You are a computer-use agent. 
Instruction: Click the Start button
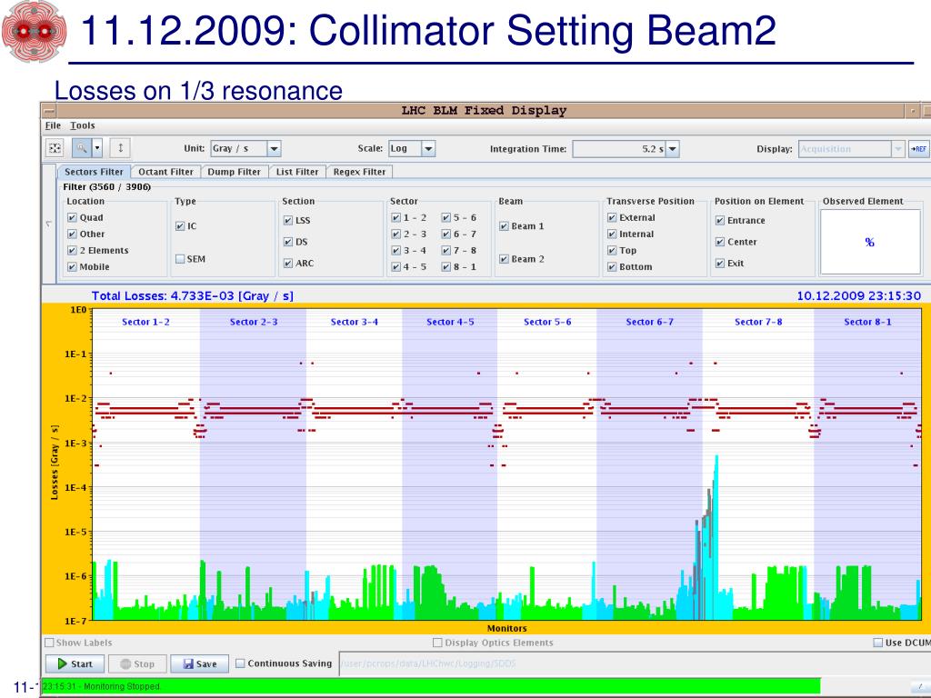75,664
